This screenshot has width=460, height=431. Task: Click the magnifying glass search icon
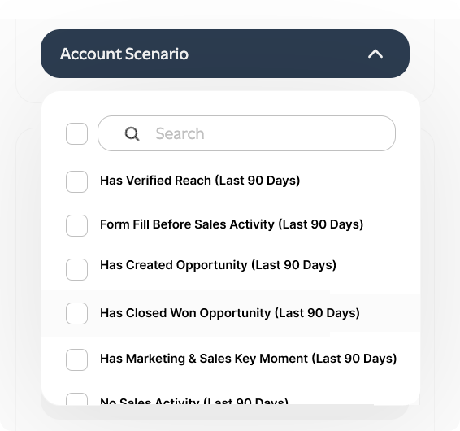(132, 134)
